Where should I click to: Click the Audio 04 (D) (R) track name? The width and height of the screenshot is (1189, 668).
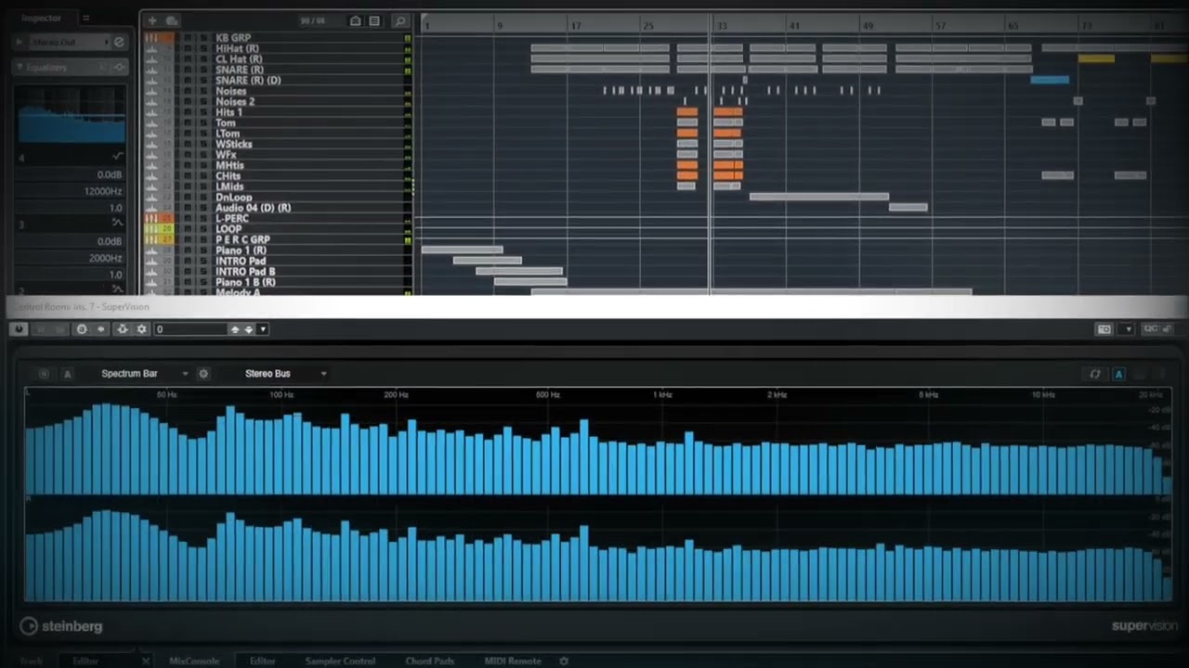(x=253, y=207)
